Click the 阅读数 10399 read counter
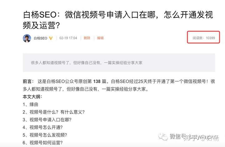This screenshot has width=225, height=147. pyautogui.click(x=204, y=38)
